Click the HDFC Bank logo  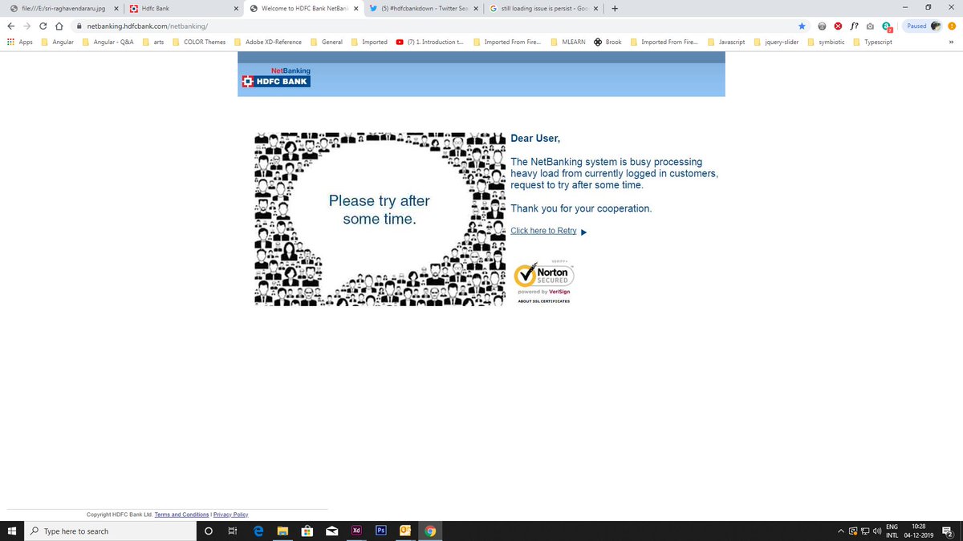point(275,81)
